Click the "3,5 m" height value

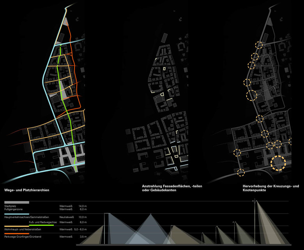click(82, 236)
